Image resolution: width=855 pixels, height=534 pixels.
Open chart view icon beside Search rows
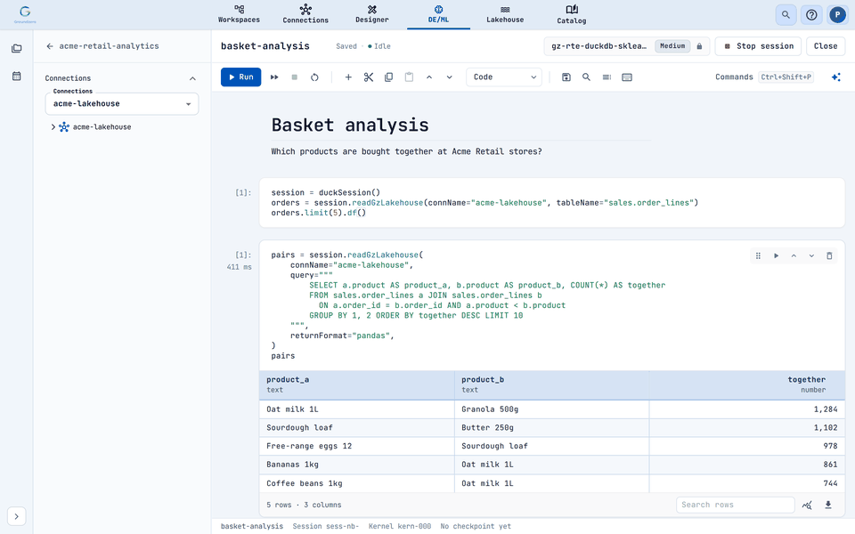click(x=807, y=506)
